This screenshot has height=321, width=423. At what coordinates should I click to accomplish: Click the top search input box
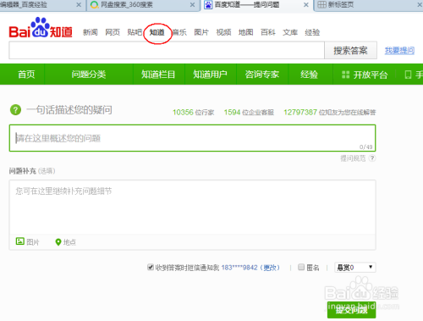[167, 50]
